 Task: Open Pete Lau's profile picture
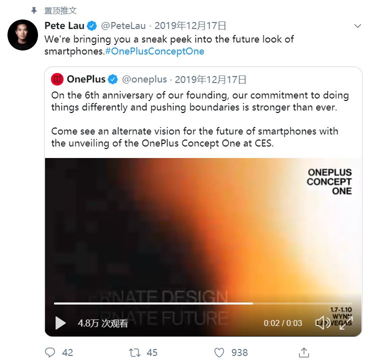[22, 35]
